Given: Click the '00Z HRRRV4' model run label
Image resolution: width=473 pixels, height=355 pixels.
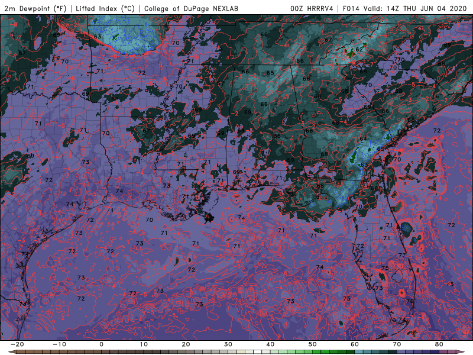Looking at the screenshot, I should click(312, 9).
